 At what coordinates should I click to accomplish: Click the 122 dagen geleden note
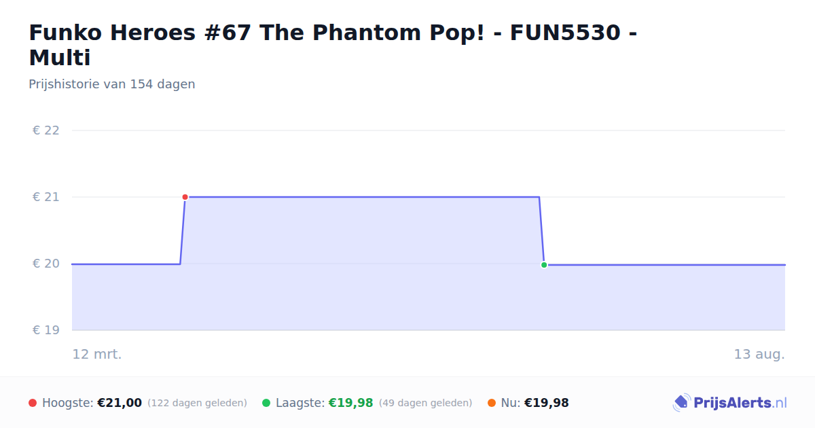(x=197, y=403)
